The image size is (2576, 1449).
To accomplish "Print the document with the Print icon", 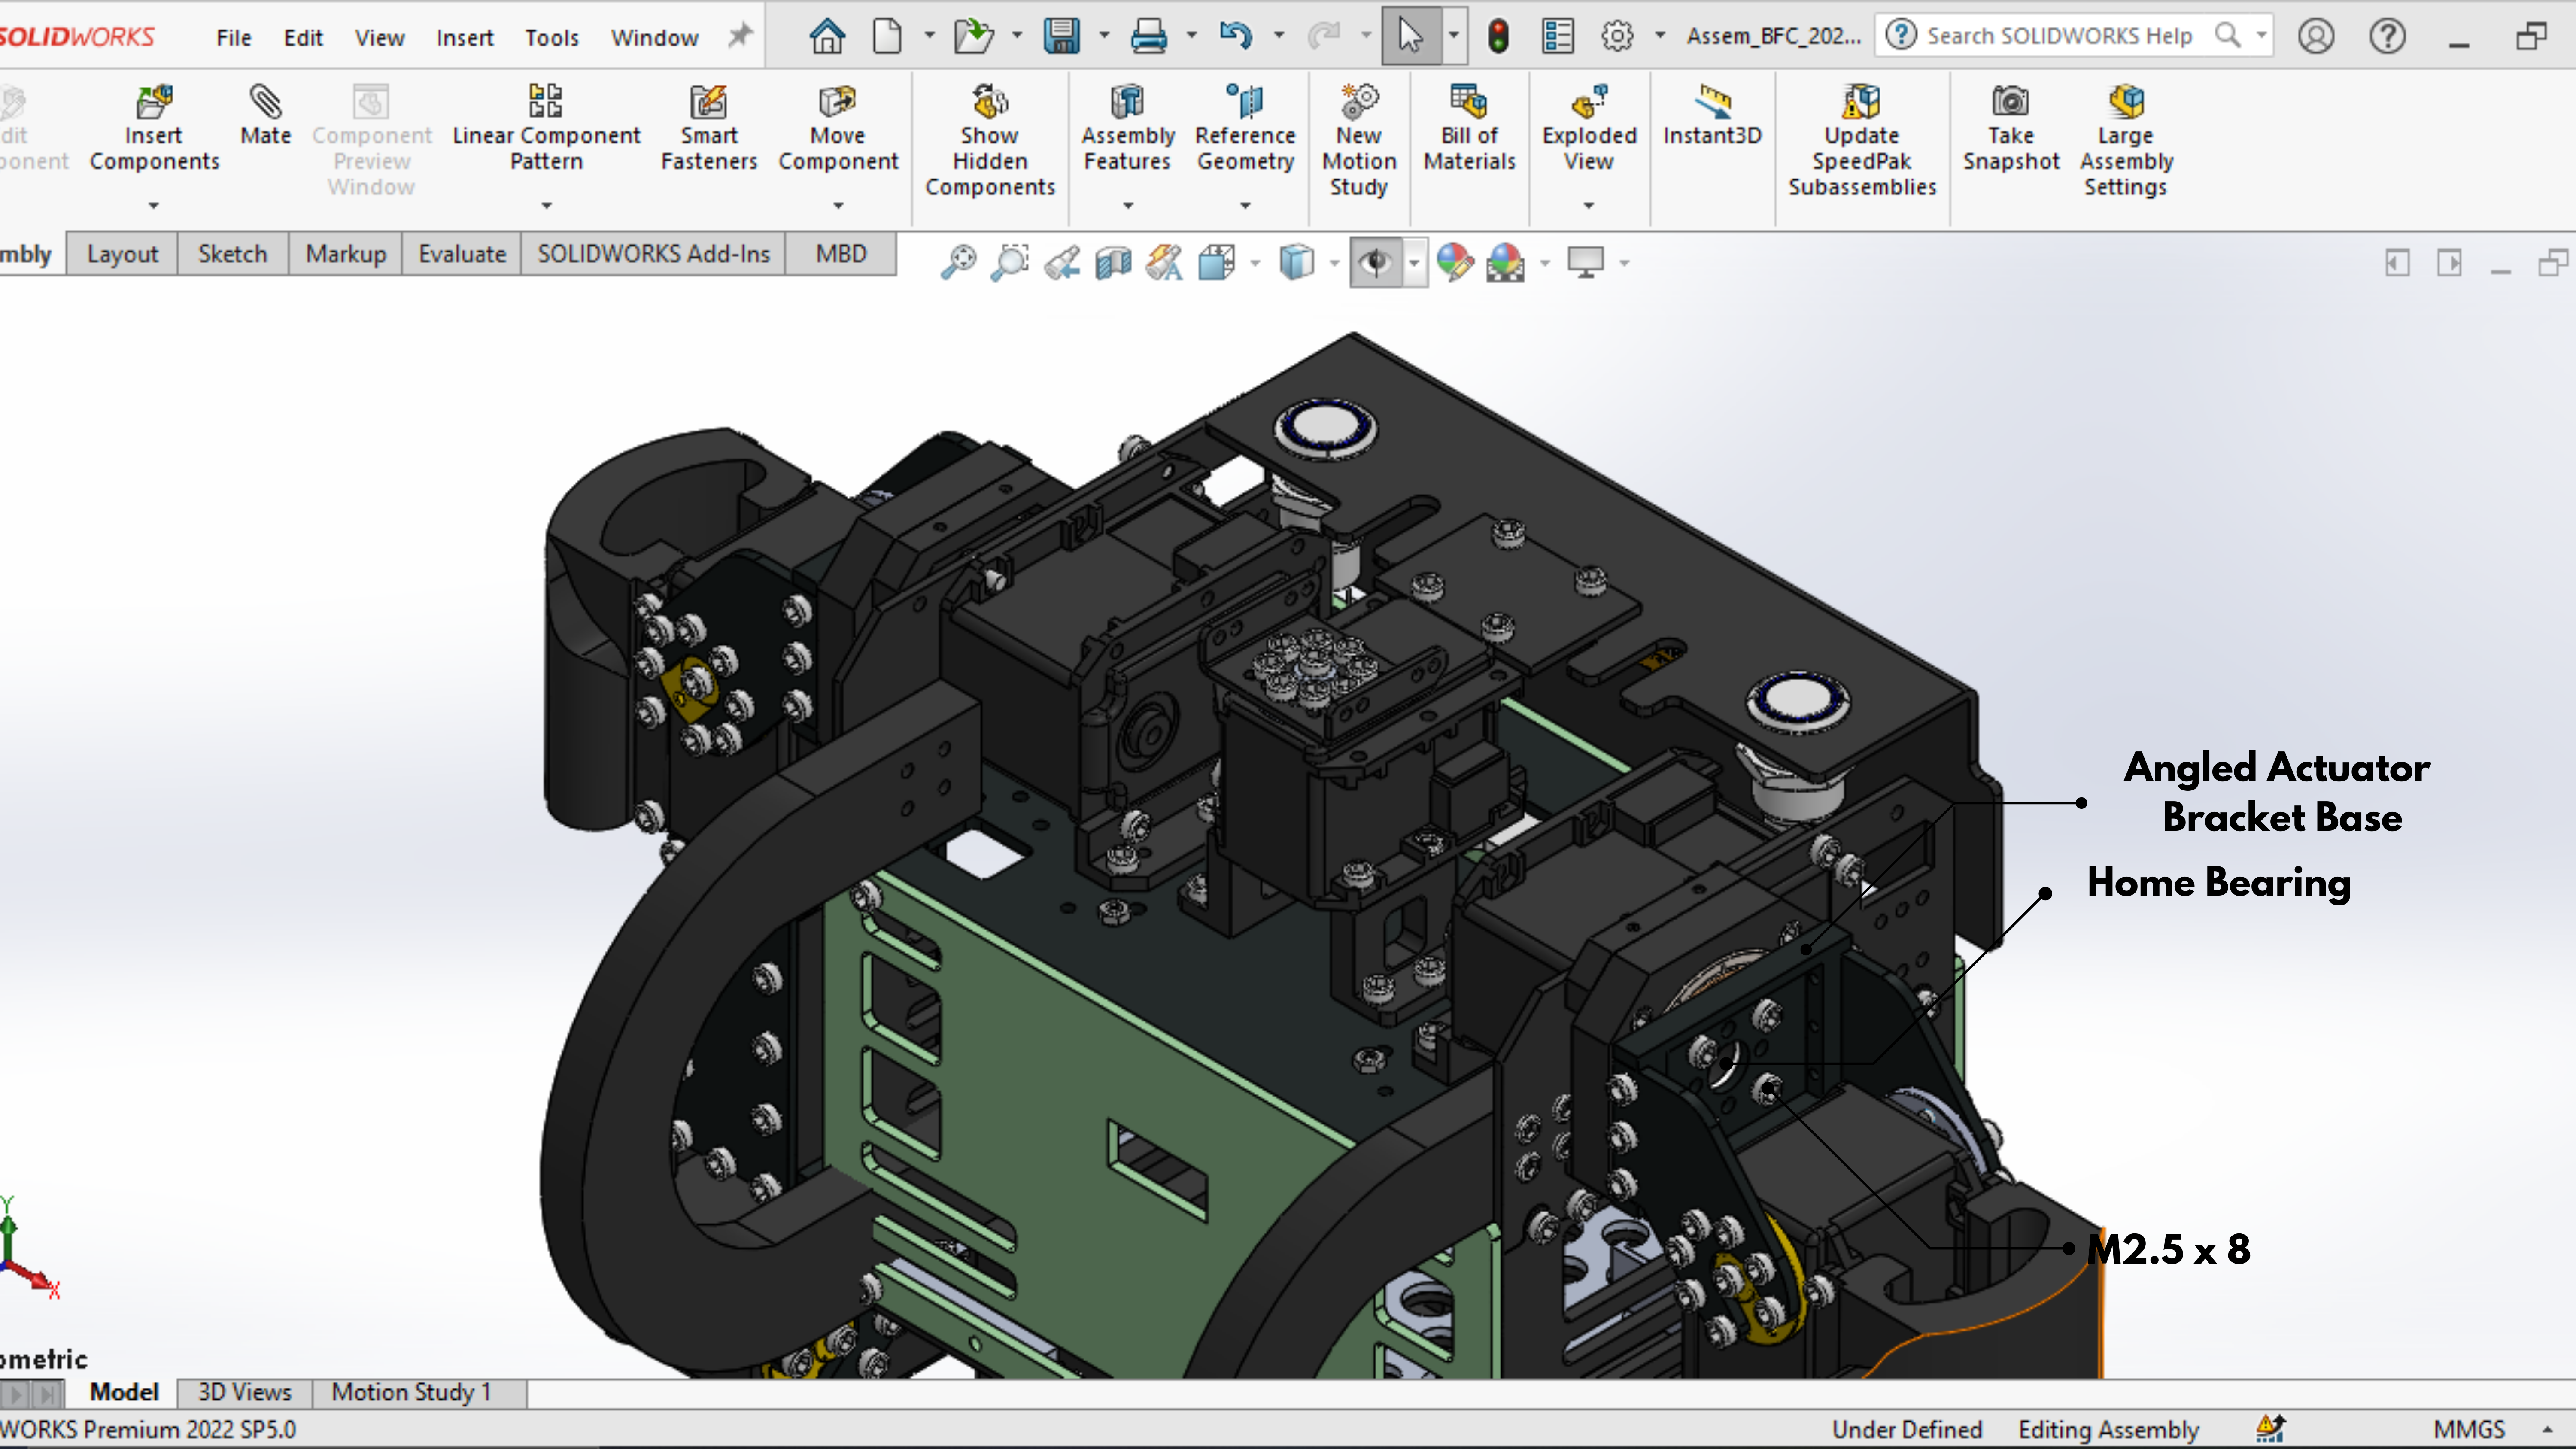I will 1148,36.
